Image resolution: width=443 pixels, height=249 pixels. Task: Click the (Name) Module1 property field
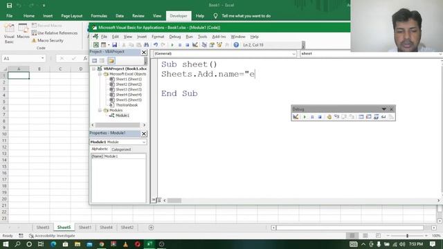pyautogui.click(x=118, y=156)
